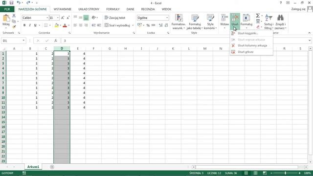Screen dimensions: 313x176
Task: Open the FORMUŁY ribbon tab
Action: (113, 9)
